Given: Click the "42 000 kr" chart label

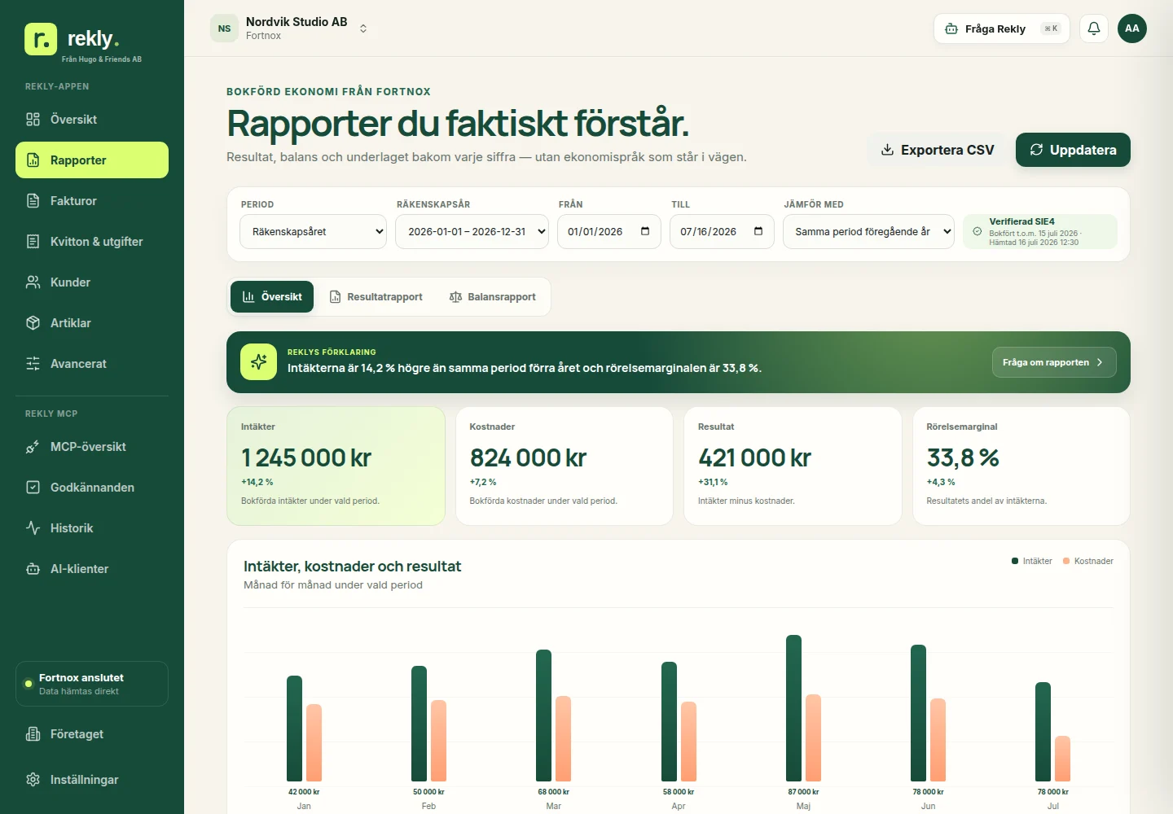Looking at the screenshot, I should 304,791.
